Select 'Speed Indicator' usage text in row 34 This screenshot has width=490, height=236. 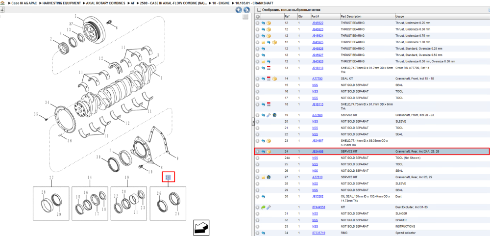coord(405,233)
